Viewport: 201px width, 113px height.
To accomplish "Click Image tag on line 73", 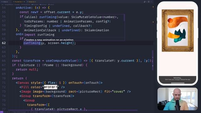I will click(x=26, y=92).
